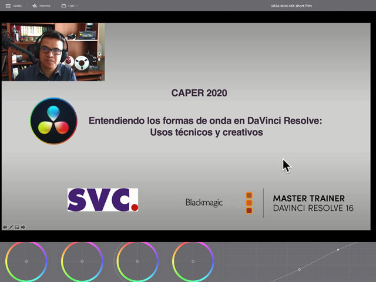Advance to next slide with right arrow icon
The width and height of the screenshot is (376, 282).
(23, 227)
